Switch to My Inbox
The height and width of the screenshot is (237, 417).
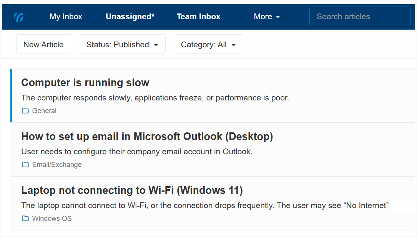pyautogui.click(x=65, y=17)
